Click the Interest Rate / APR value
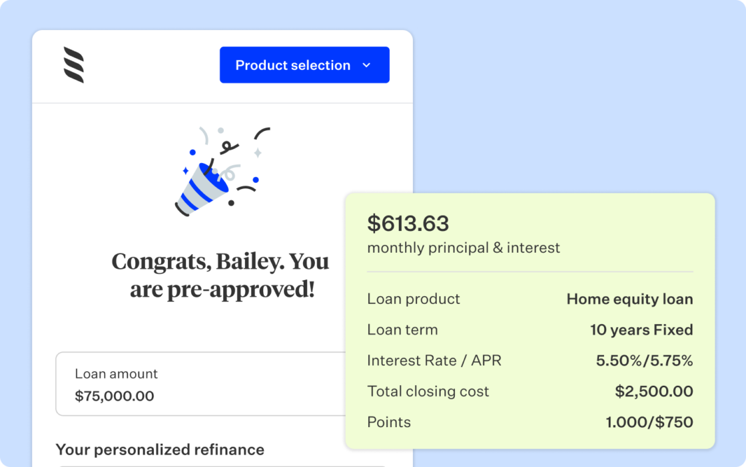This screenshot has width=746, height=467. 645,361
